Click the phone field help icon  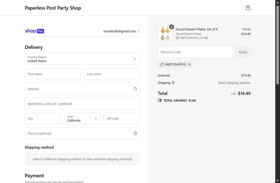[x=135, y=133]
